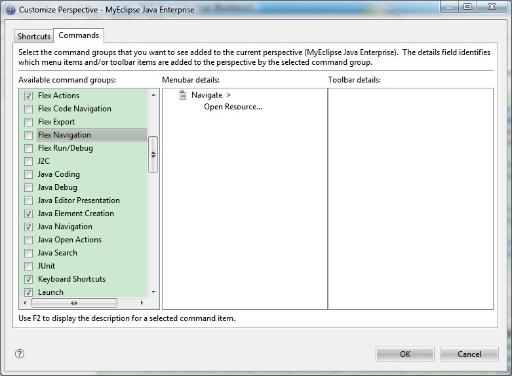The height and width of the screenshot is (376, 512).
Task: Select the Commands tab
Action: 79,35
